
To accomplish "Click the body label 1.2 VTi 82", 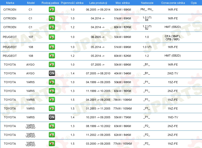I will (147, 27).
